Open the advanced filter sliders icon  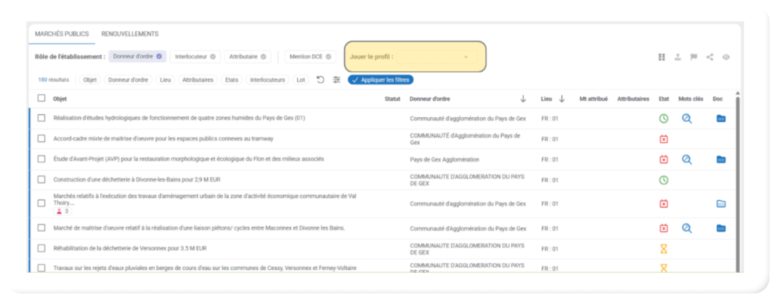pos(336,80)
